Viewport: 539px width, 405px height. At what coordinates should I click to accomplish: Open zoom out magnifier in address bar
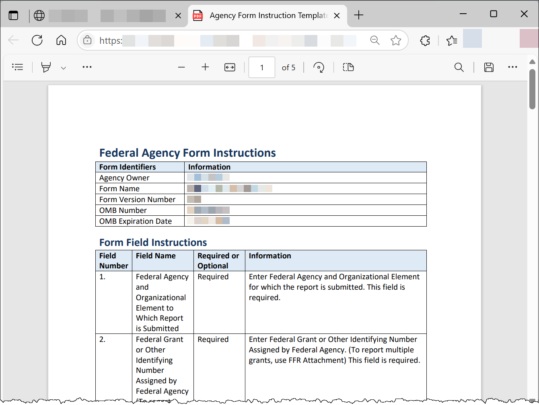click(375, 40)
